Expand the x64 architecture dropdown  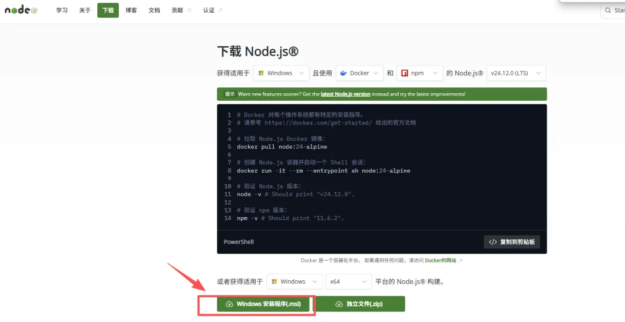point(349,281)
